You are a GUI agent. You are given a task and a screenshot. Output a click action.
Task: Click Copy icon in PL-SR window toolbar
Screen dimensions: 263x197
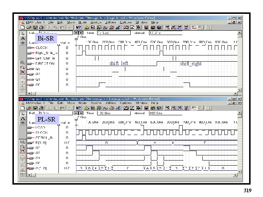(x=56, y=108)
